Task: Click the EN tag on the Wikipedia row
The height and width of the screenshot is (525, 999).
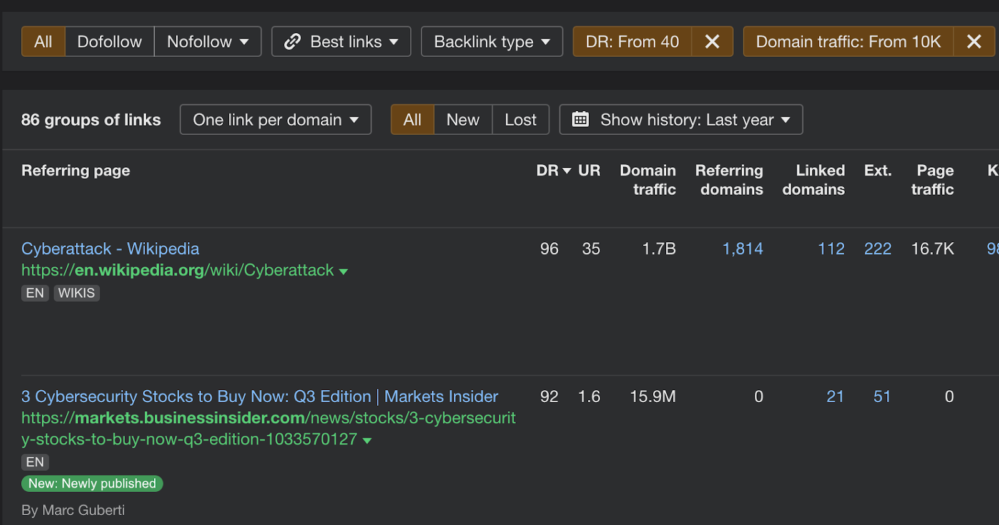Action: [35, 293]
